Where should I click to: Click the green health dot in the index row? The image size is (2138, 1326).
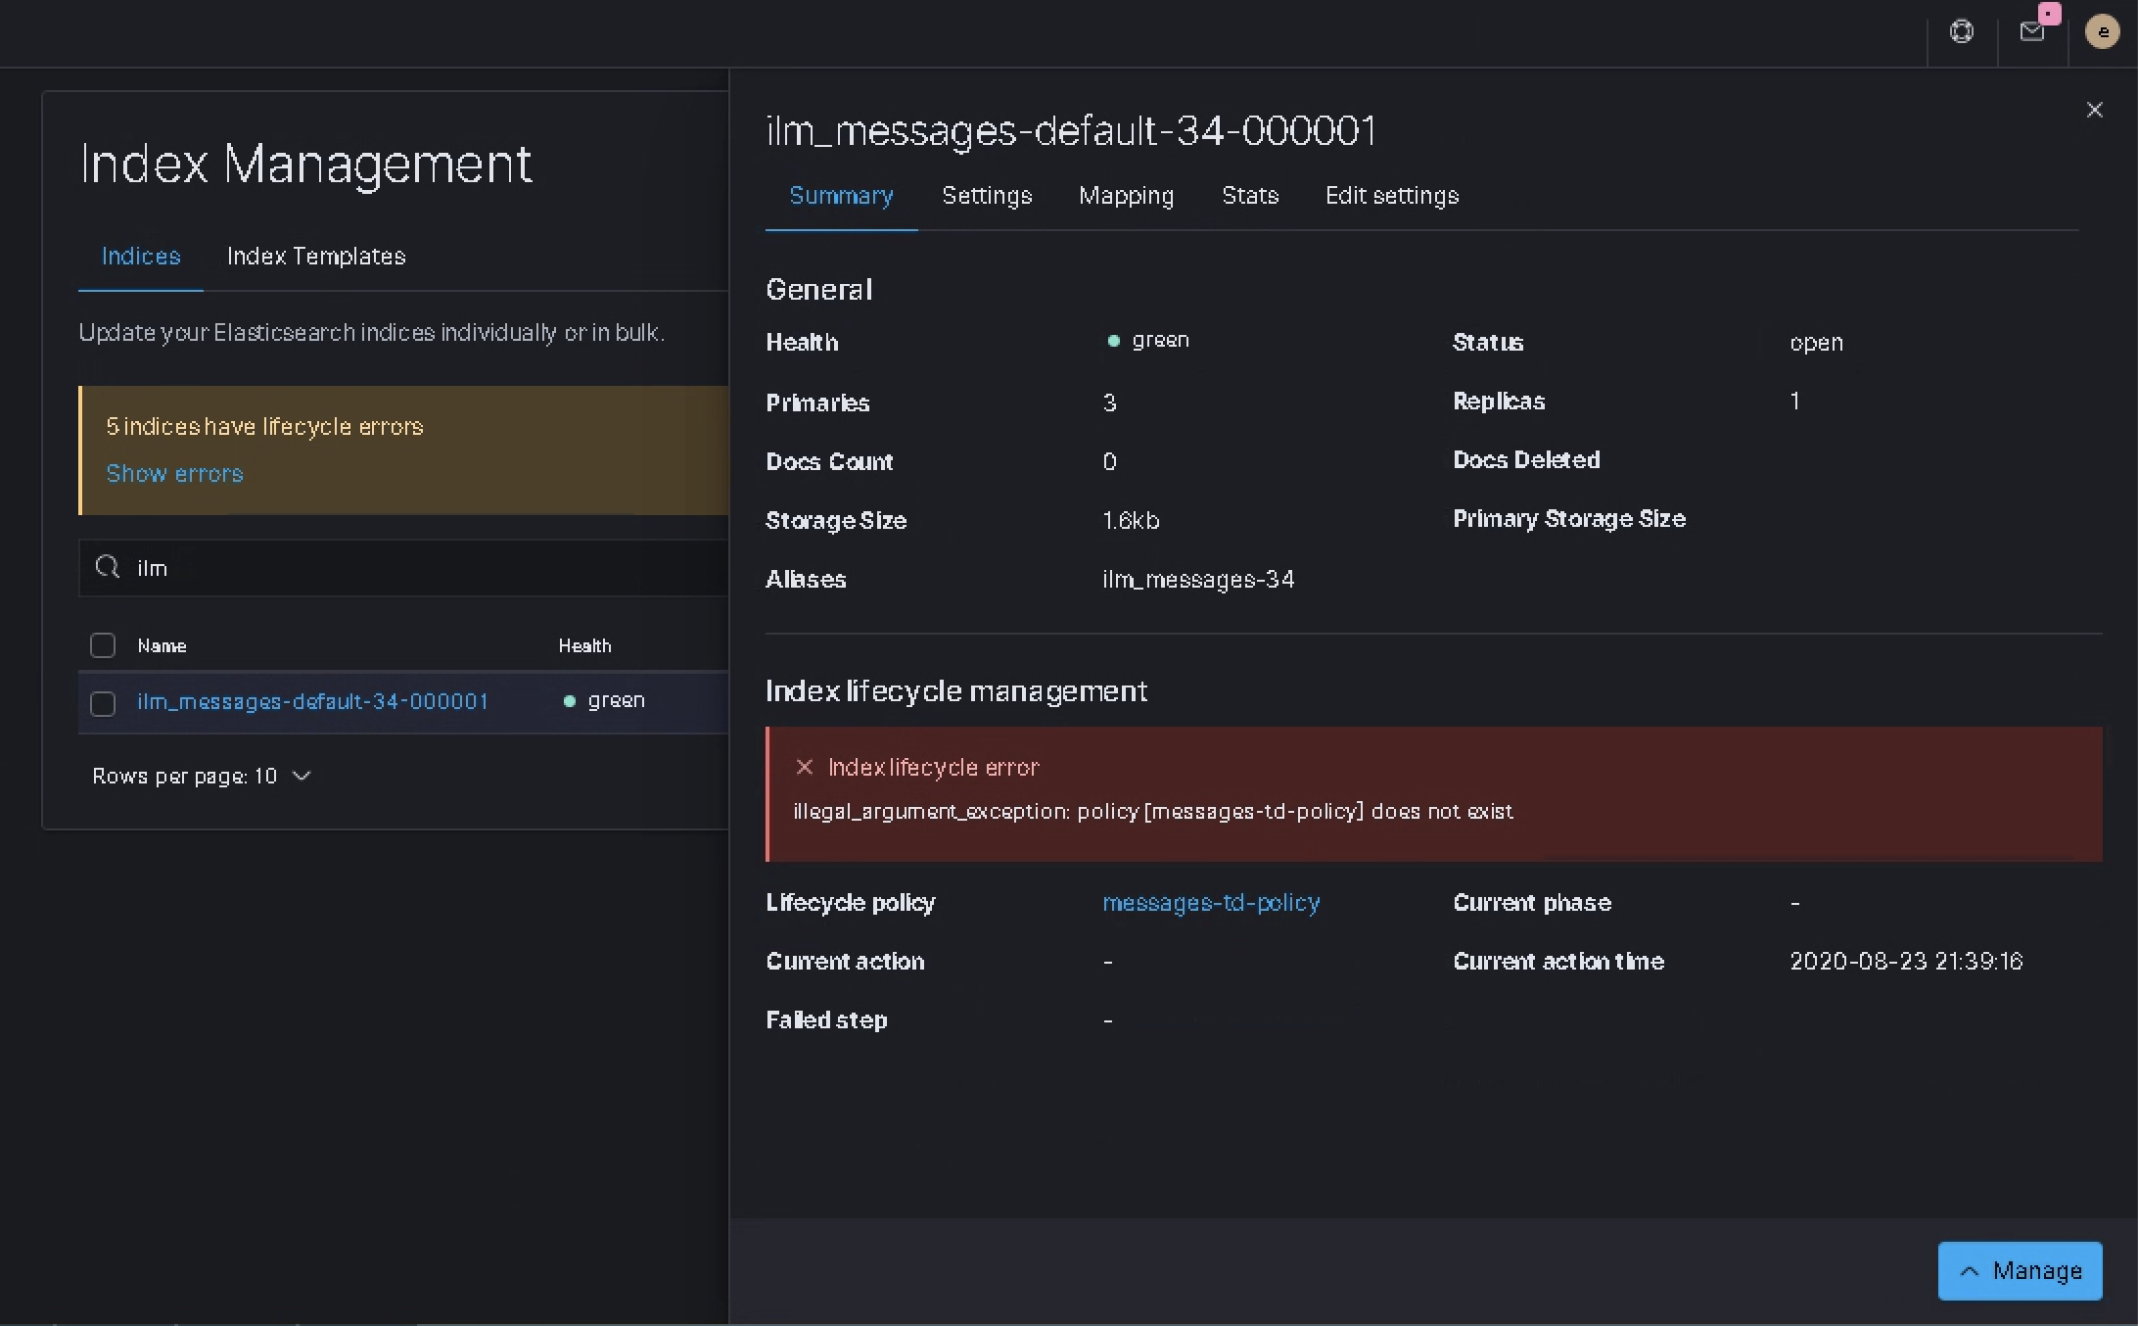coord(569,701)
